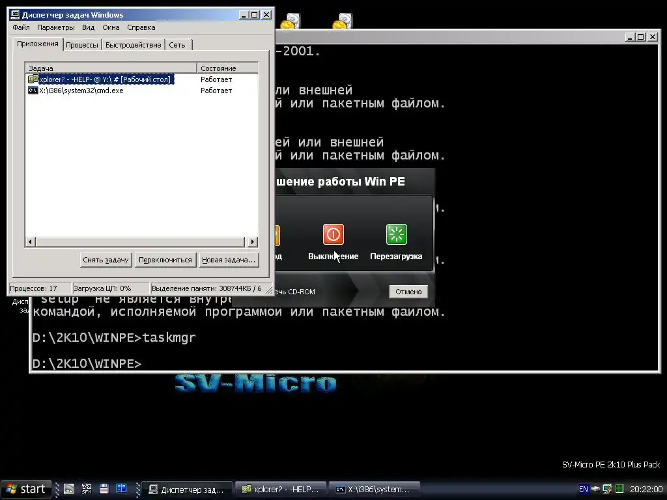Click the Процессов: 17 status bar entry
Viewport: 667px width, 500px height.
(39, 288)
